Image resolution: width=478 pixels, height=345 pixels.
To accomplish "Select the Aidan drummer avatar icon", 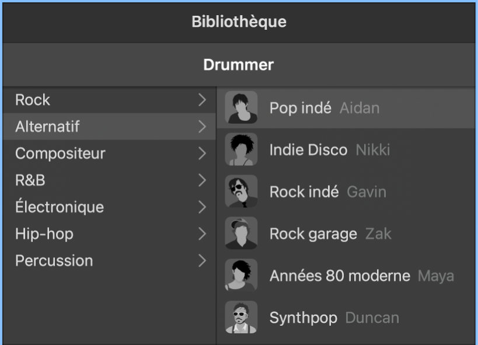I will (242, 107).
